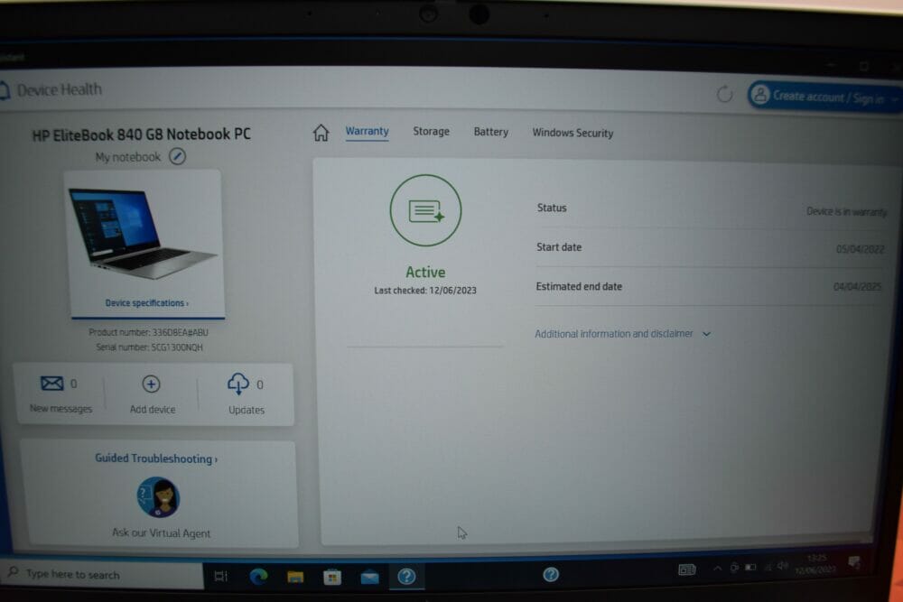Click the Product number text
This screenshot has height=602, width=903.
coord(149,332)
